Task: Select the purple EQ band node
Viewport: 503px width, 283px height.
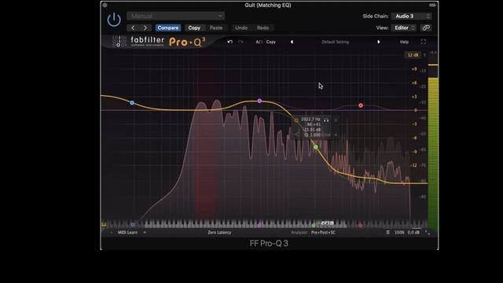Action: pos(259,101)
